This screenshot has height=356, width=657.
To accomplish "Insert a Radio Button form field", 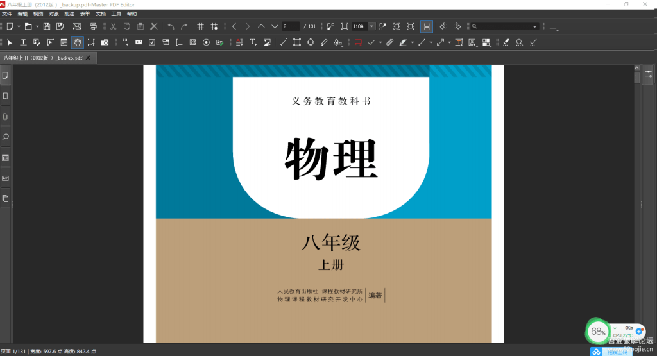I will coord(206,42).
